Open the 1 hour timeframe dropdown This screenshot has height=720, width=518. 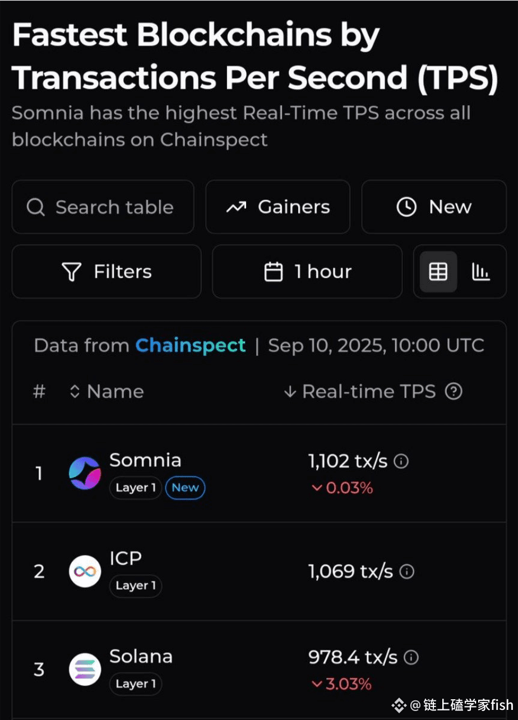click(x=307, y=272)
